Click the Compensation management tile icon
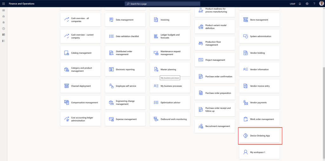The image size is (325, 161). (x=67, y=103)
